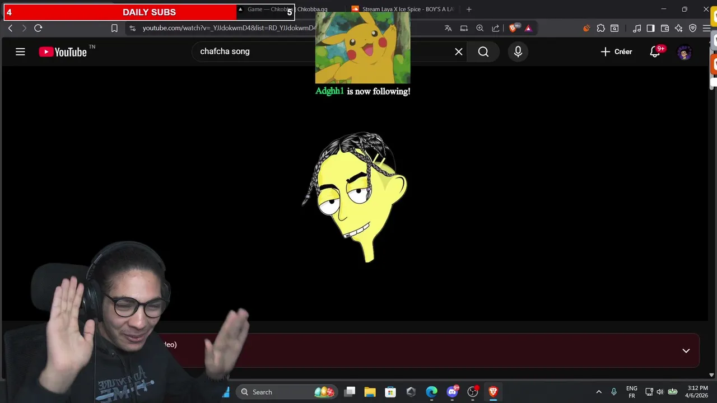Open Leo AI sparkle icon
The height and width of the screenshot is (403, 717).
coord(678,28)
